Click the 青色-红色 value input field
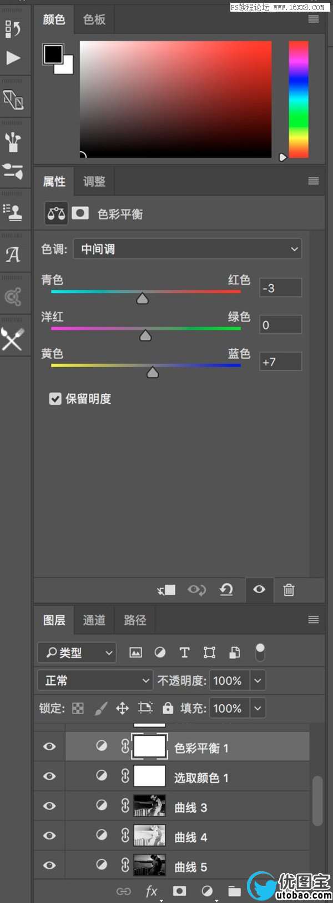Screen dimensions: 333x903 [281, 288]
